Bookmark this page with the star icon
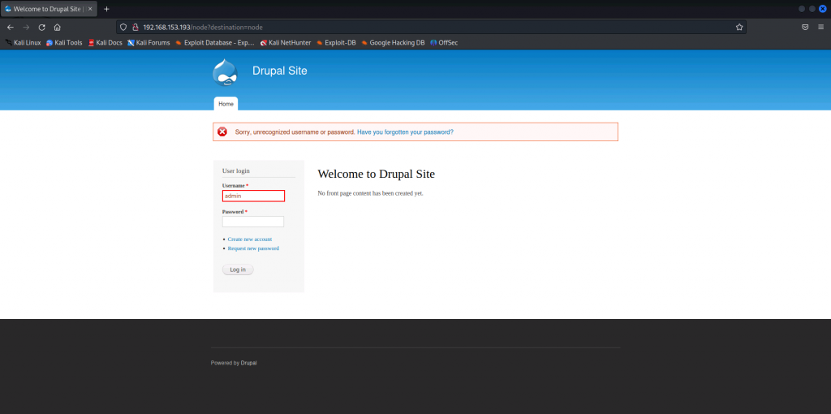831x414 pixels. click(739, 27)
